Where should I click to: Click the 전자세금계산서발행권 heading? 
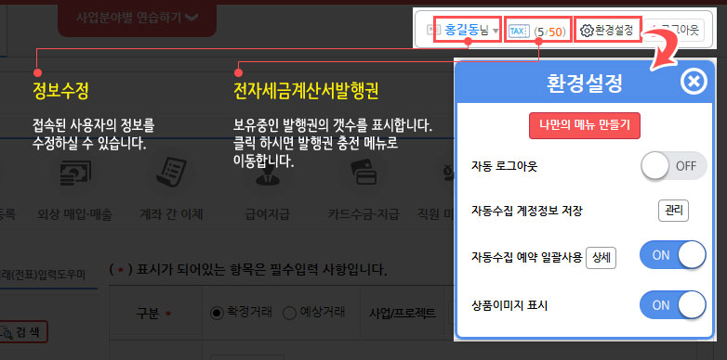(307, 92)
